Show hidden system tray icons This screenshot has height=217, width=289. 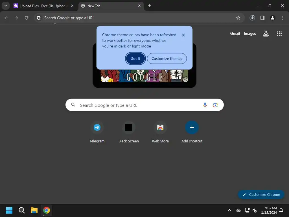(x=229, y=210)
